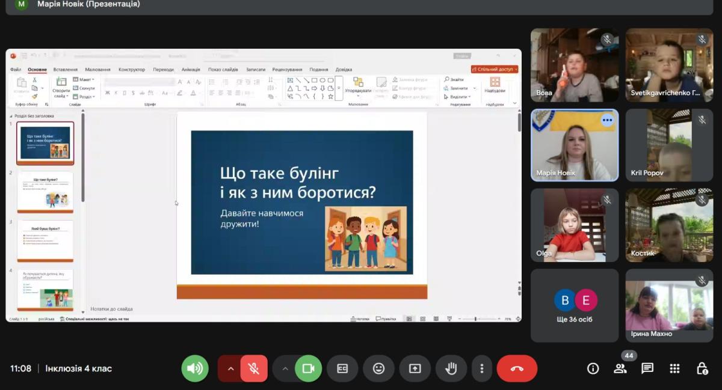Image resolution: width=722 pixels, height=390 pixels.
Task: Toggle closed captions
Action: tap(342, 368)
